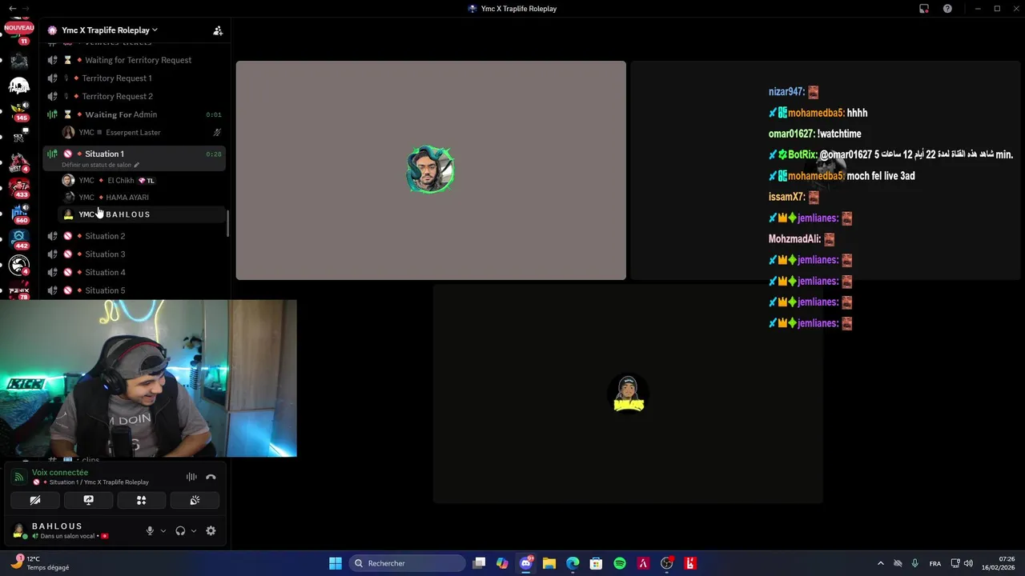Open the Windows Start menu
The height and width of the screenshot is (576, 1025).
pos(336,563)
